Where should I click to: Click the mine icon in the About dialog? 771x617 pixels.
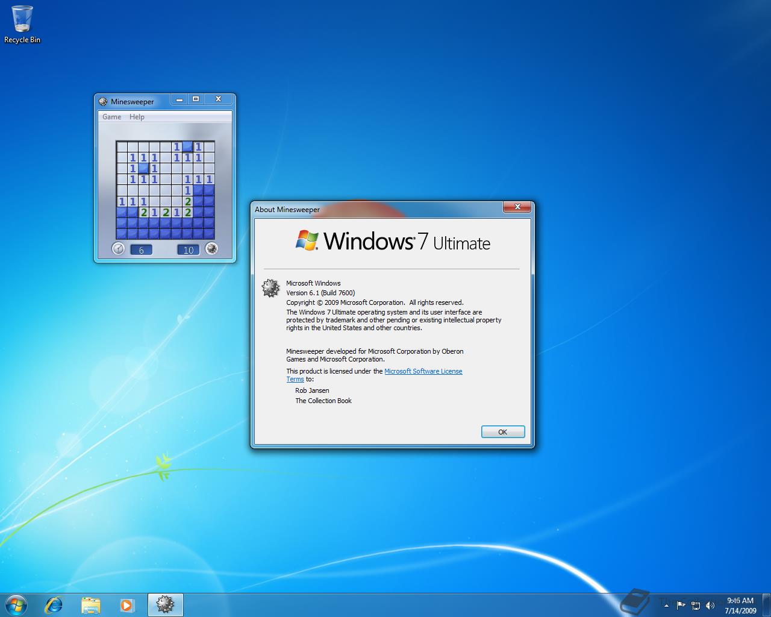pos(271,288)
